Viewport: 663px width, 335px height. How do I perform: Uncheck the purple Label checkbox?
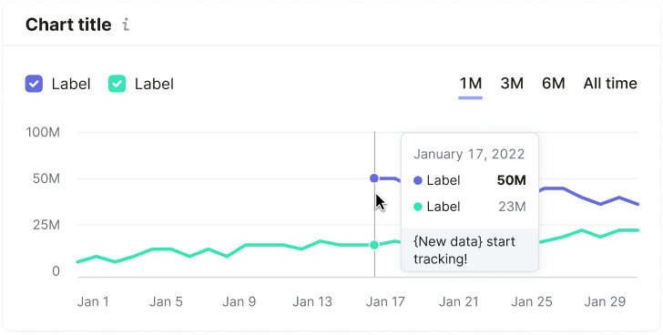tap(34, 84)
